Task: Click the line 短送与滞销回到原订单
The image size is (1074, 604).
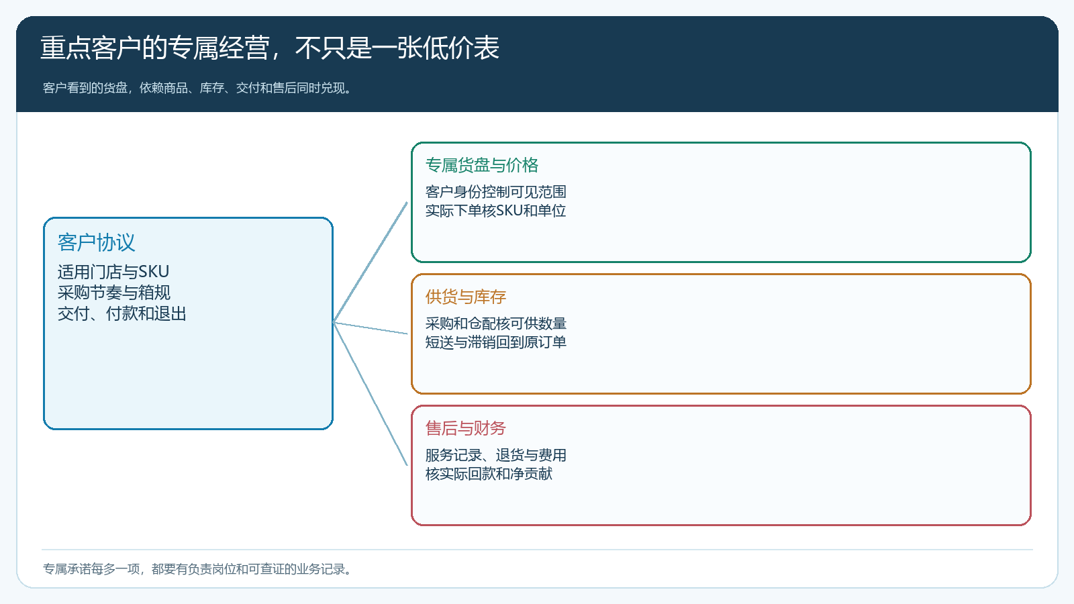Action: [x=496, y=342]
